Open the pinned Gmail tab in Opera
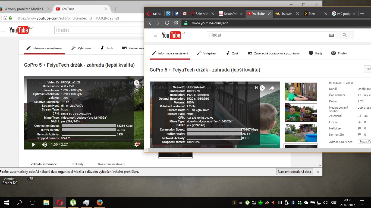Image resolution: width=371 pixels, height=208 pixels. pyautogui.click(x=184, y=14)
